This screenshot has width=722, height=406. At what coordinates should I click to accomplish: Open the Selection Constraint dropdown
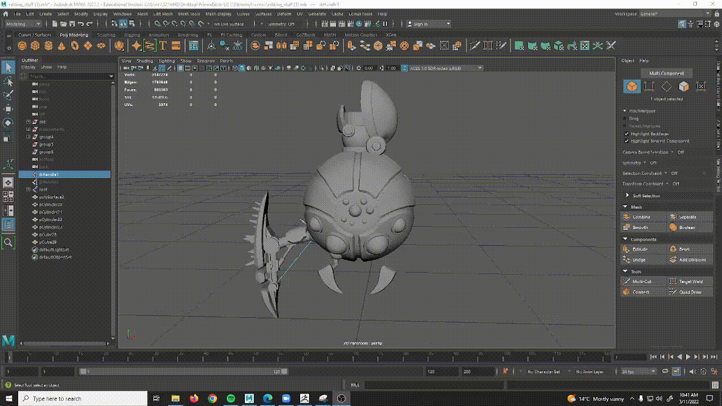coord(650,173)
